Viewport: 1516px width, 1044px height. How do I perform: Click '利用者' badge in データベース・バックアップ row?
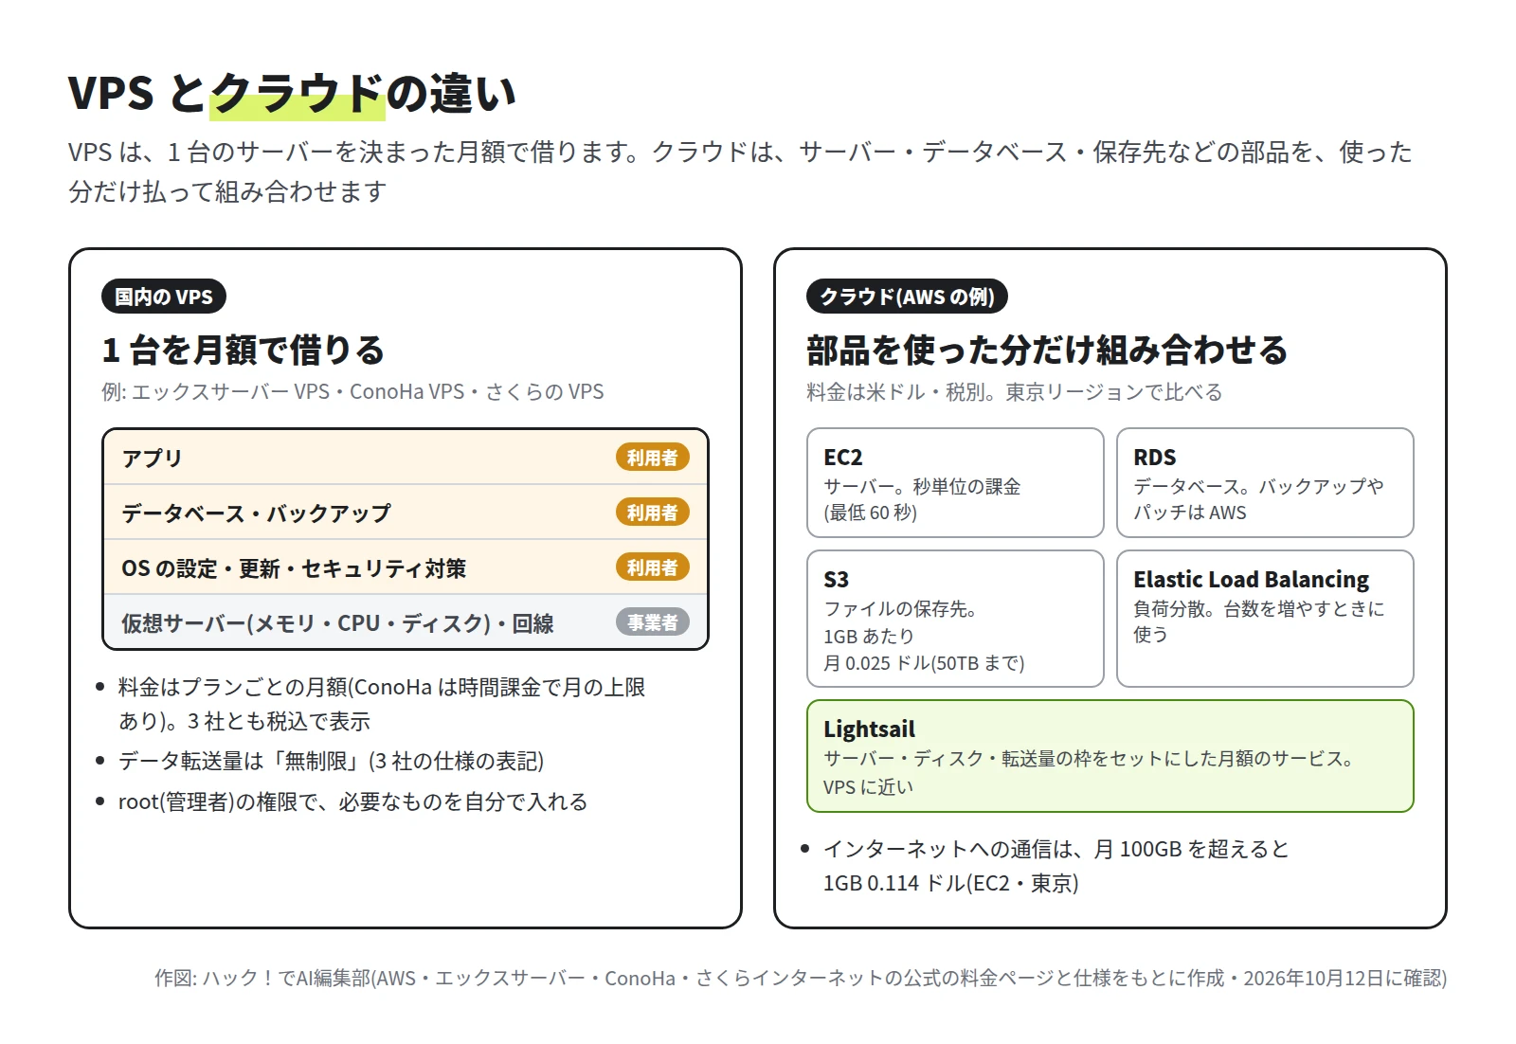[652, 513]
